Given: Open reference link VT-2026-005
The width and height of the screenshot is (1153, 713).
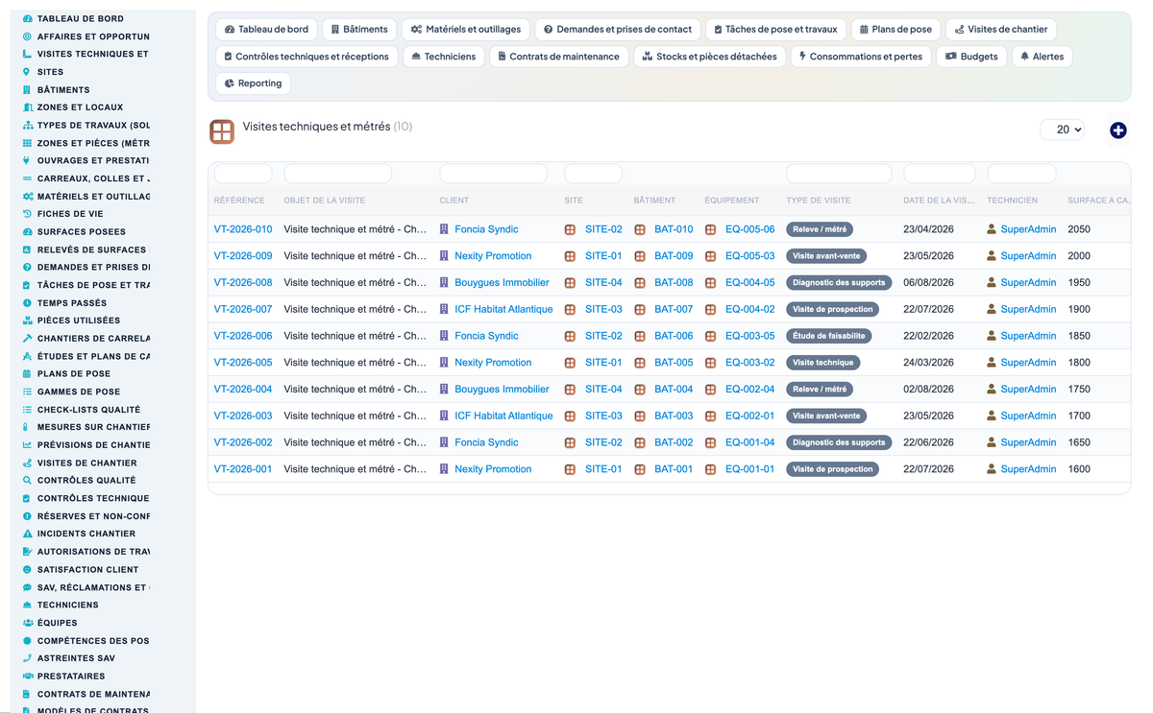Looking at the screenshot, I should [x=243, y=363].
